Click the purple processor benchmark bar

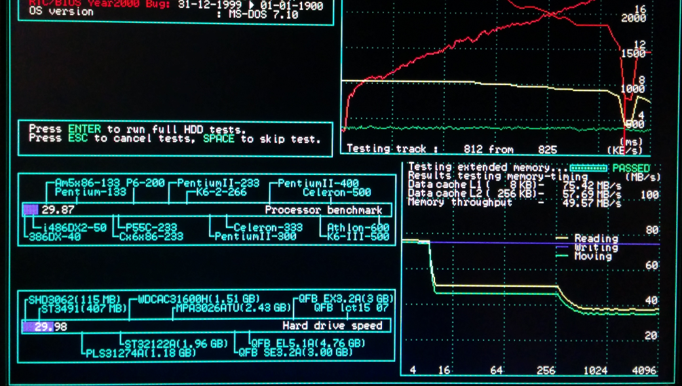(x=30, y=210)
